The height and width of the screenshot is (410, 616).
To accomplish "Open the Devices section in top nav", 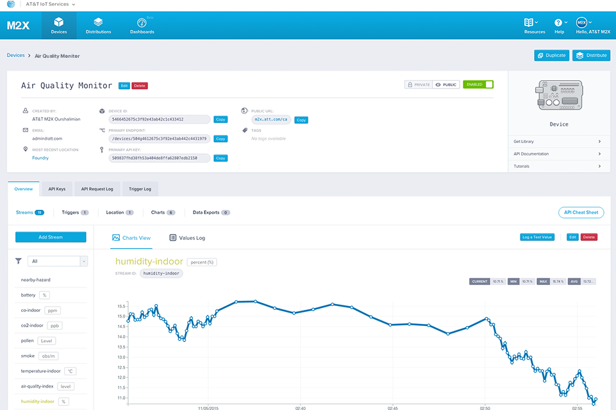I will click(x=59, y=26).
